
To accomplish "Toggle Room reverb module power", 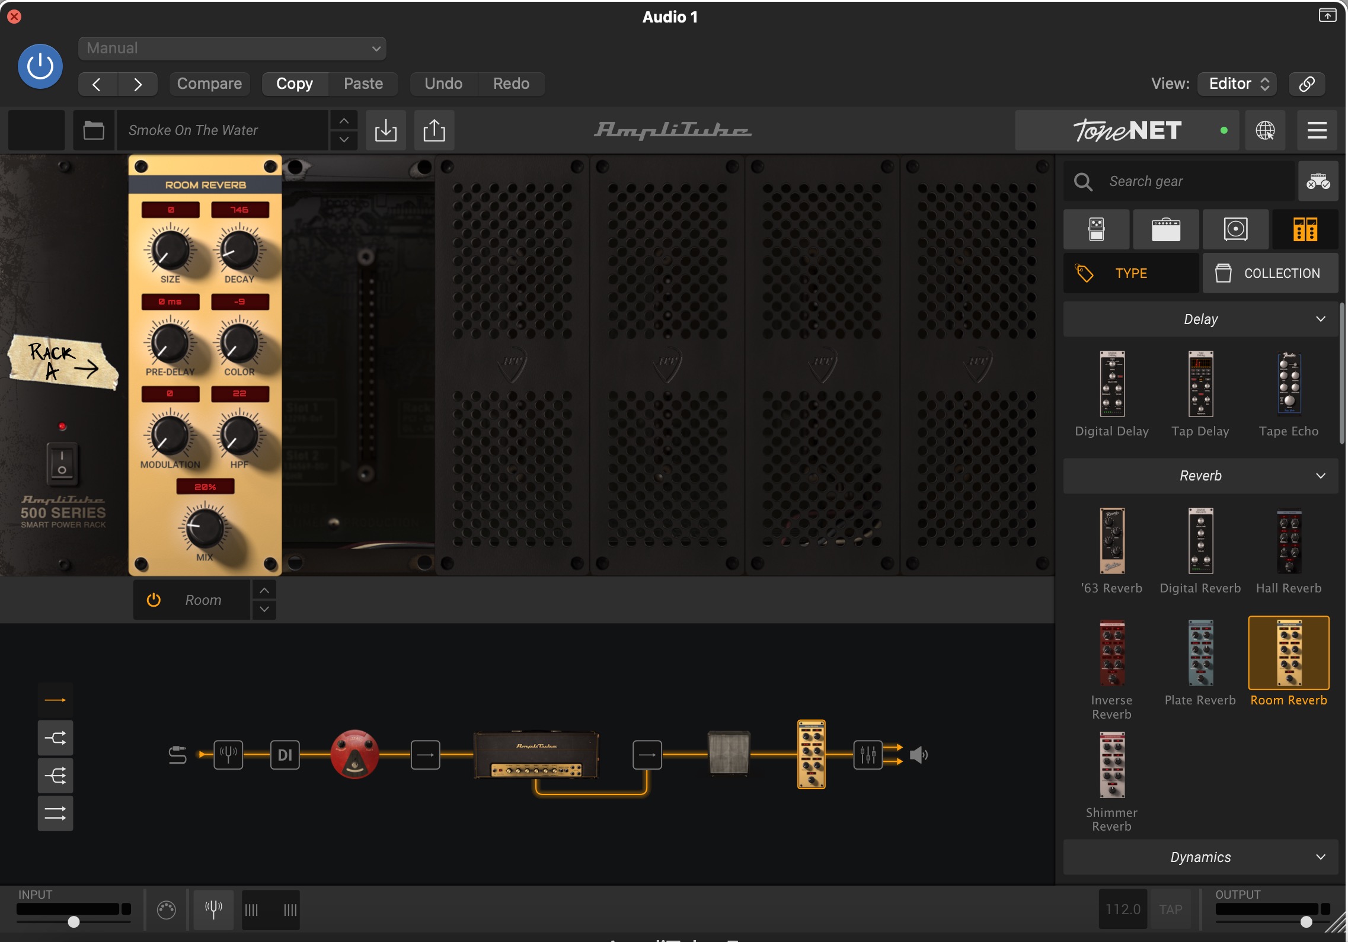I will [154, 600].
